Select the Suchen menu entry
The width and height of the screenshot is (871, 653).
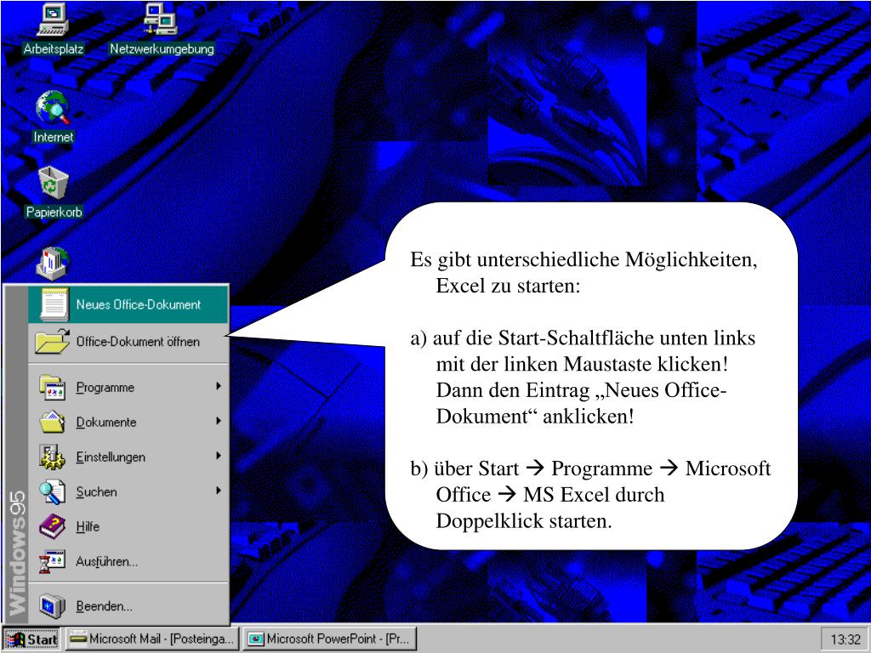[128, 491]
